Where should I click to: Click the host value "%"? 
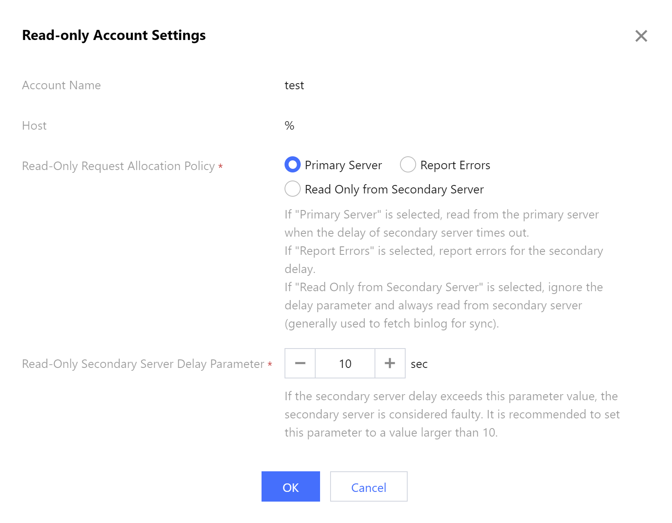pos(289,126)
